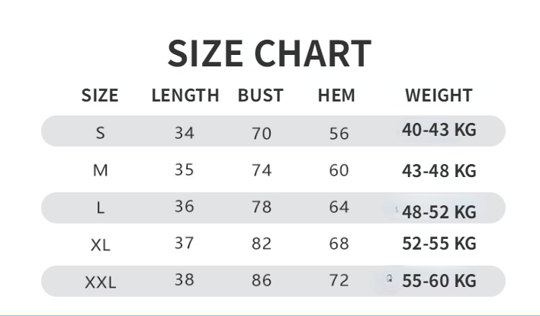540x316 pixels.
Task: Click bust value 86 for size XXL
Action: (x=262, y=280)
